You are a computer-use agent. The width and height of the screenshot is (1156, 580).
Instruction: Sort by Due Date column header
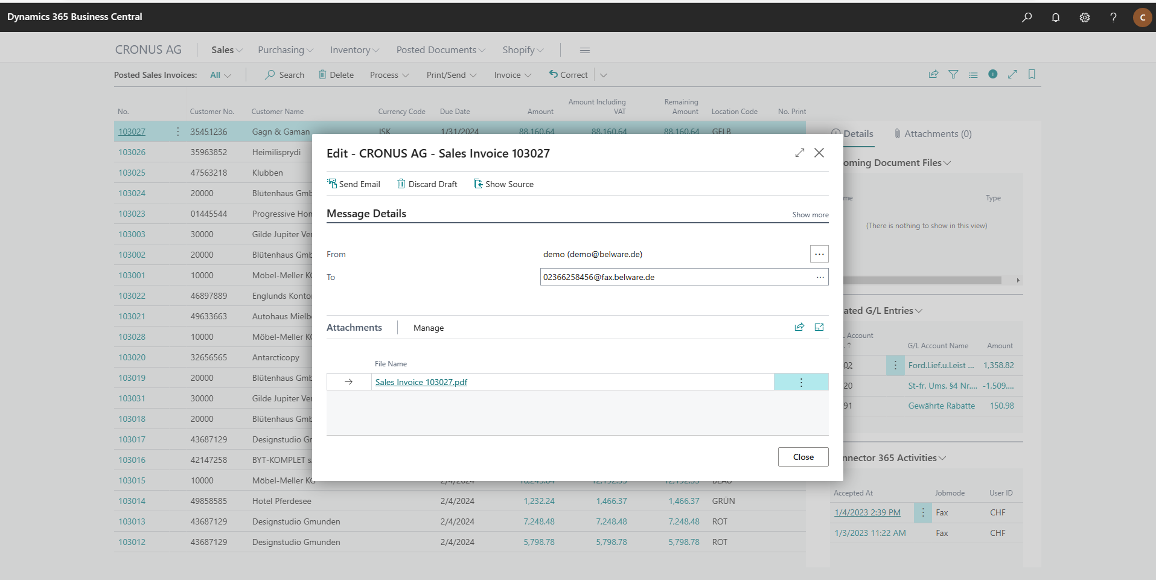tap(455, 112)
